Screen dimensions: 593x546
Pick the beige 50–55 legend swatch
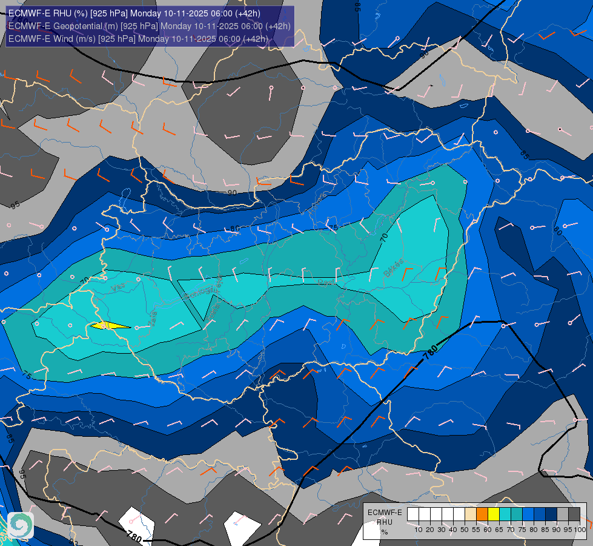click(x=471, y=514)
